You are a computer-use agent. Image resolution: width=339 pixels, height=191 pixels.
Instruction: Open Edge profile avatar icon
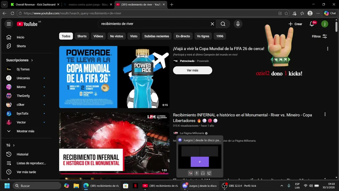click(x=310, y=13)
